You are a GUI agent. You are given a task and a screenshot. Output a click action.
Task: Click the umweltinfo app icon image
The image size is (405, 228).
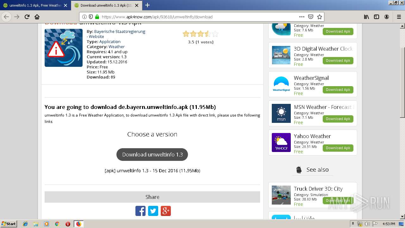[x=64, y=48]
